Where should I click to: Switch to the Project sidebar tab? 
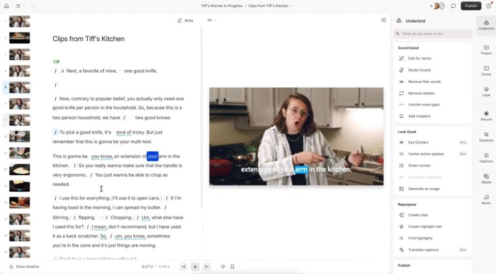[x=486, y=49]
